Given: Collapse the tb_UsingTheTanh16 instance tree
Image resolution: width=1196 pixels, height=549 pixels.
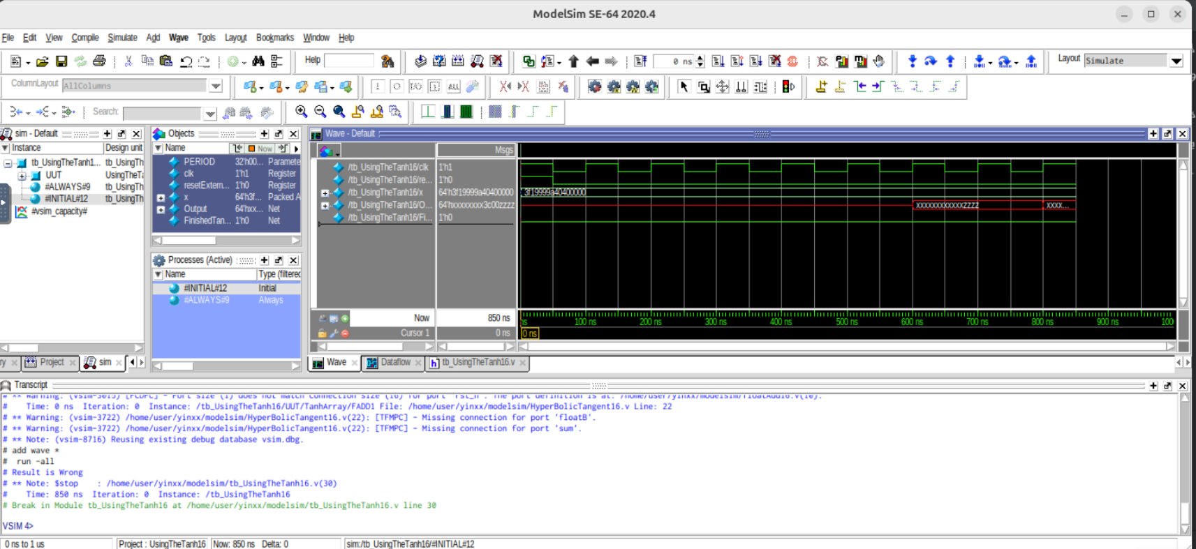Looking at the screenshot, I should tap(8, 163).
